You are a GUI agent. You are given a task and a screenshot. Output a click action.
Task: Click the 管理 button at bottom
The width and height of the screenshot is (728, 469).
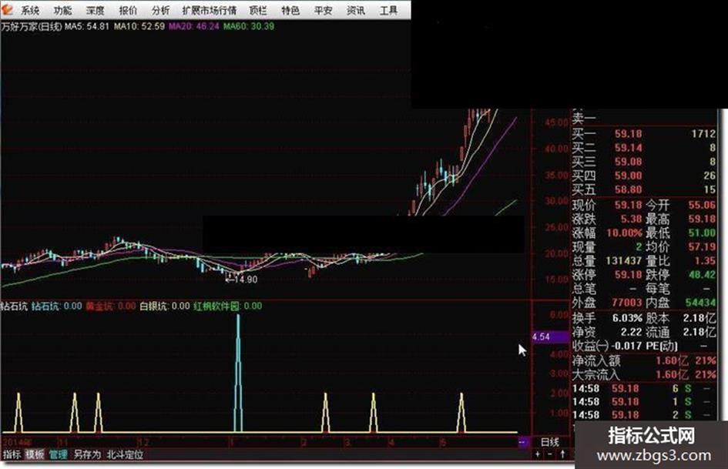[x=58, y=454]
